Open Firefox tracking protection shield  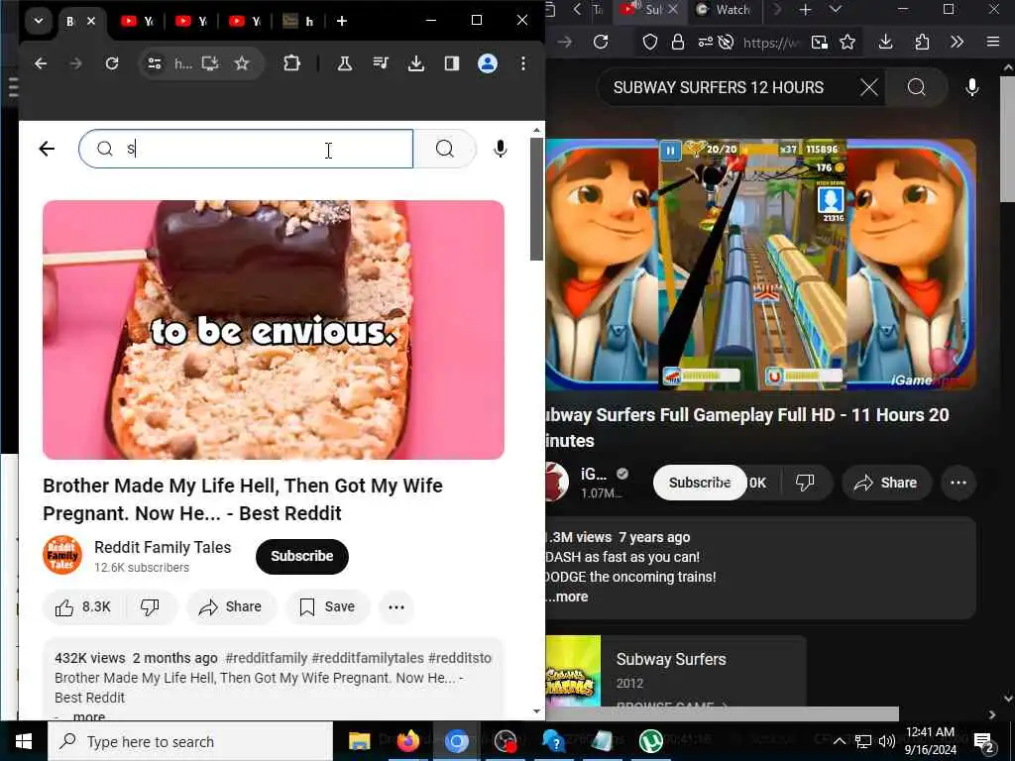[x=650, y=42]
